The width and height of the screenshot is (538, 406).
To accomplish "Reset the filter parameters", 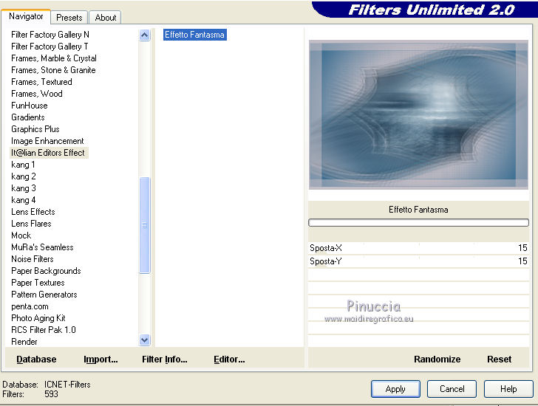I will pos(500,359).
